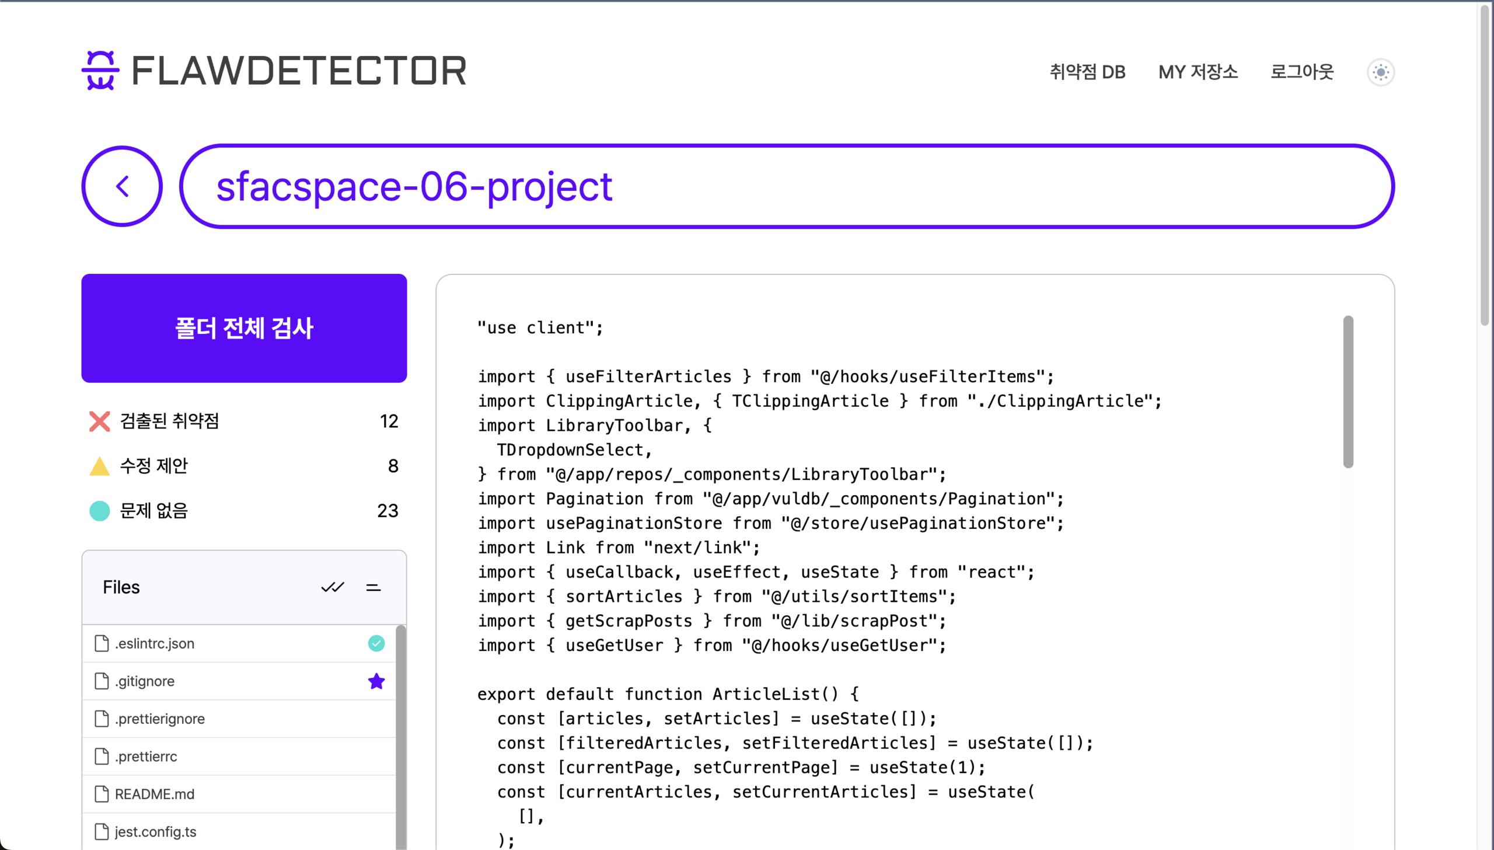The height and width of the screenshot is (850, 1494).
Task: Open the .eslintrc.json file
Action: tap(239, 643)
